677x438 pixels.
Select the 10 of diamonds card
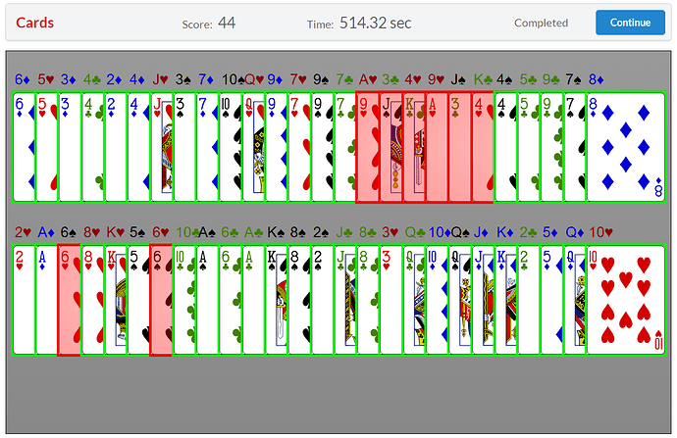click(437, 300)
